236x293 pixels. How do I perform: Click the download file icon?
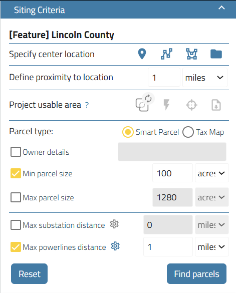pyautogui.click(x=216, y=105)
